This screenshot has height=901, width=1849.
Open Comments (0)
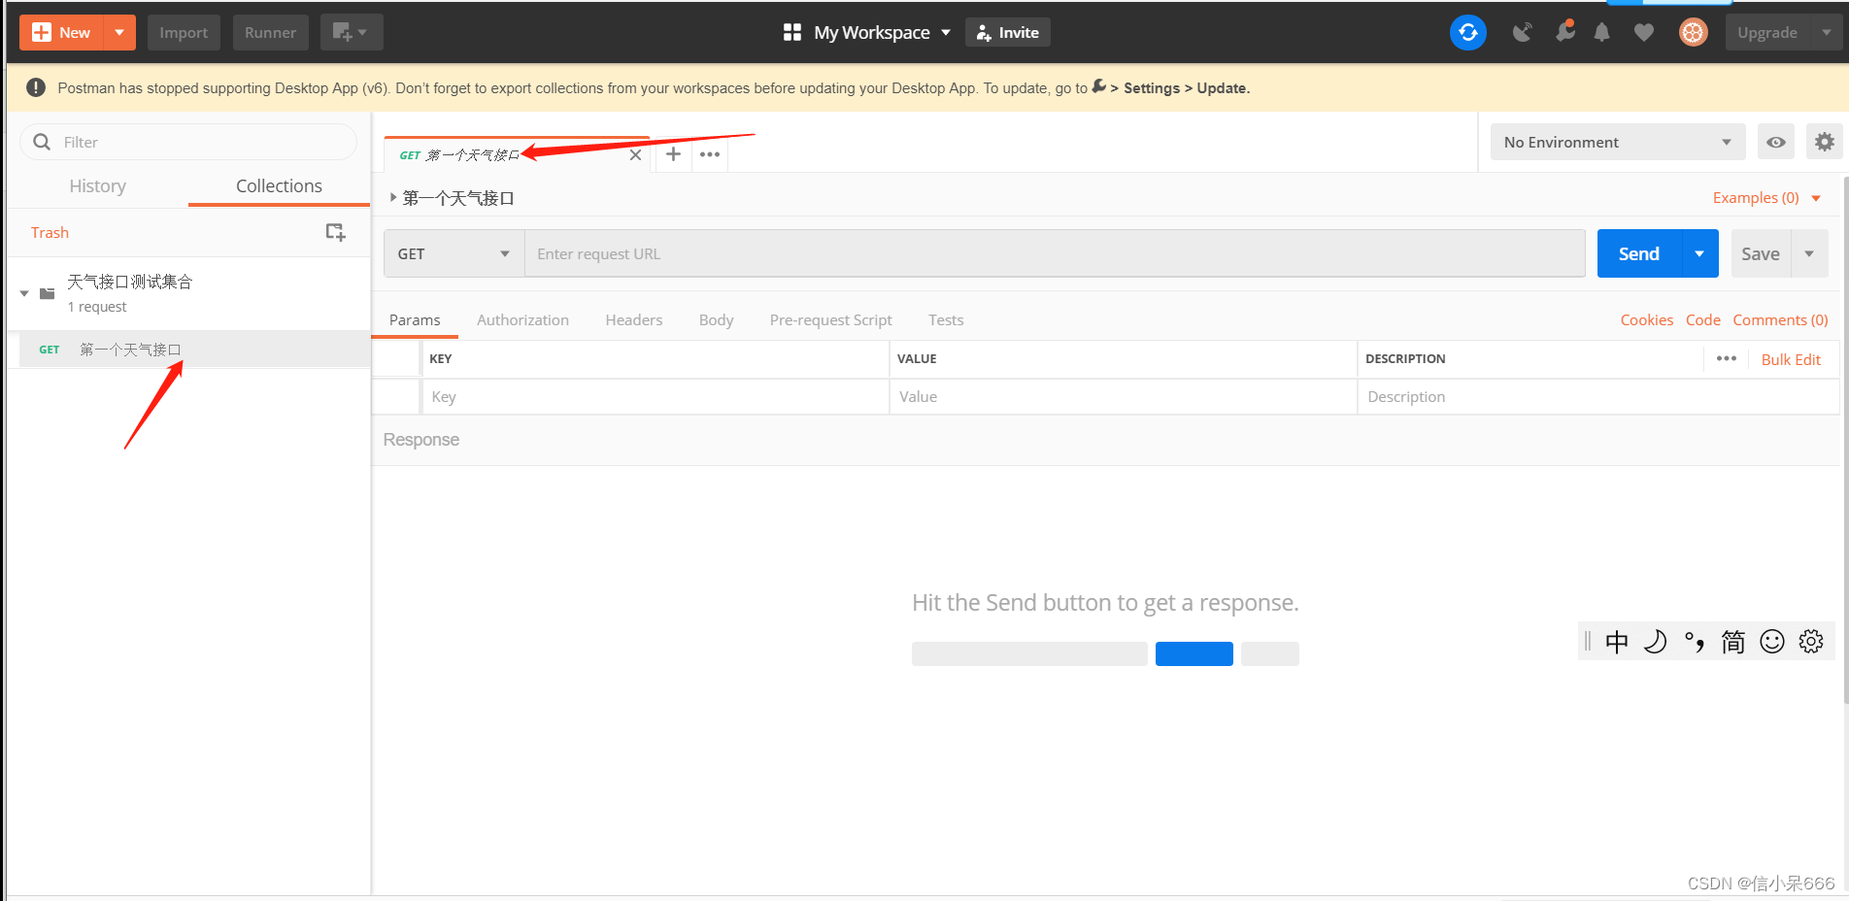1780,319
